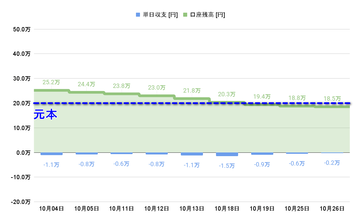Image resolution: width=361 pixels, height=223 pixels.
Task: Click the -1.5万 daily loss label
Action: pos(227,166)
